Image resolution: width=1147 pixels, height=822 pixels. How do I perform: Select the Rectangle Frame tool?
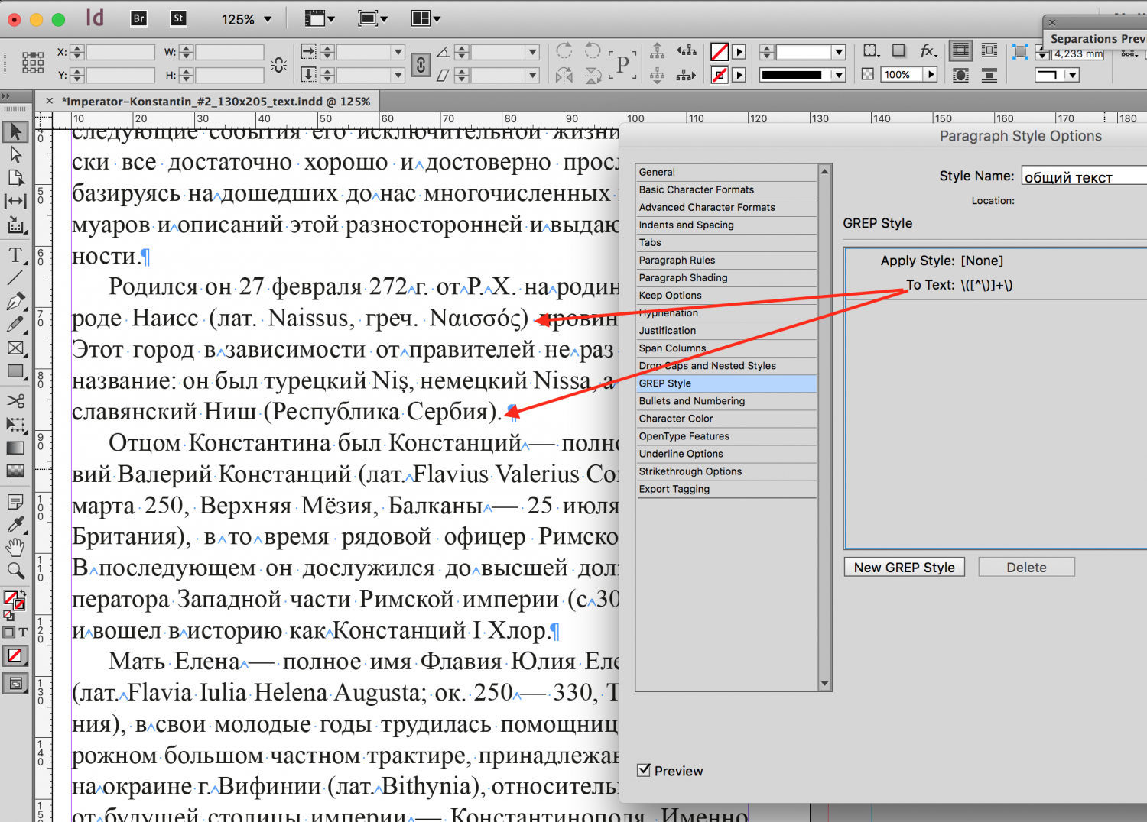(15, 348)
